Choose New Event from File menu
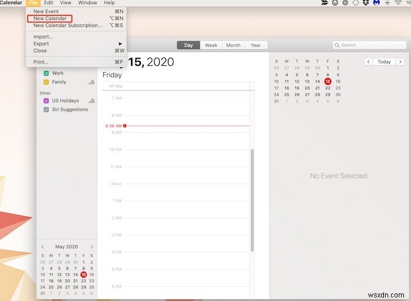411x301 pixels. click(76, 12)
